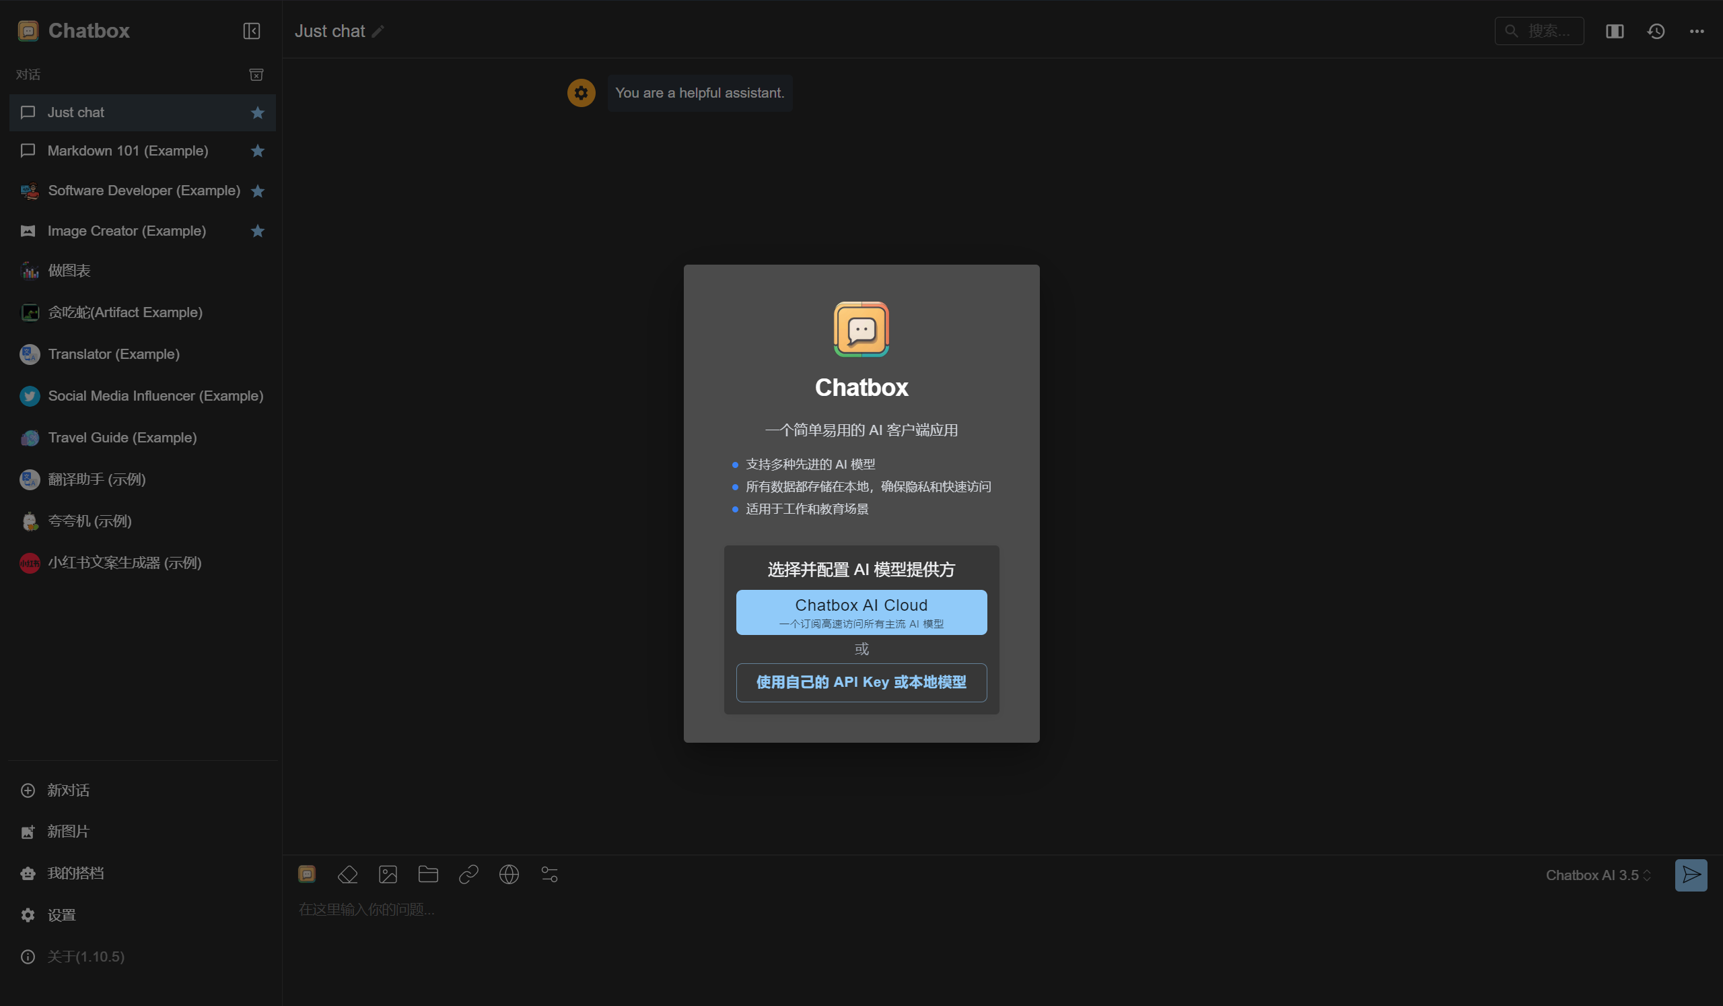This screenshot has width=1723, height=1006.
Task: Attach a file with folder icon
Action: [x=428, y=875]
